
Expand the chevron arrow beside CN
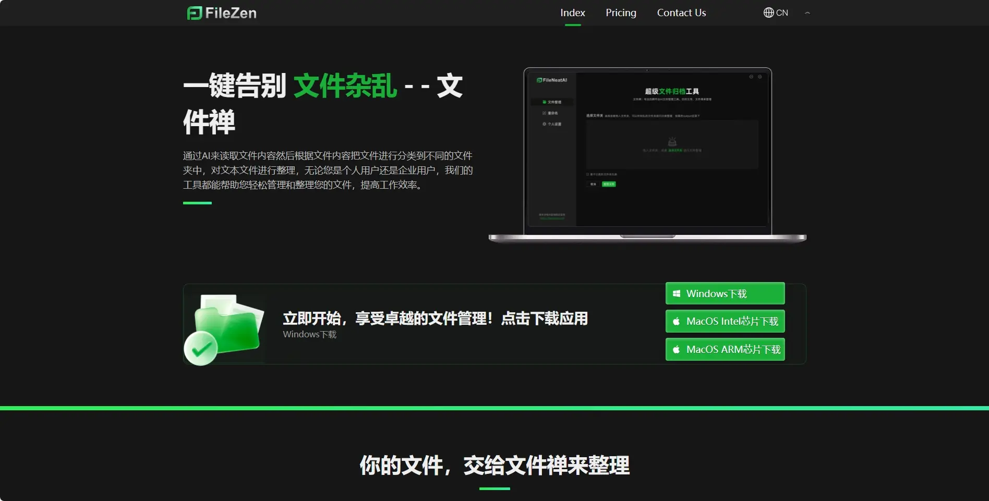click(807, 13)
